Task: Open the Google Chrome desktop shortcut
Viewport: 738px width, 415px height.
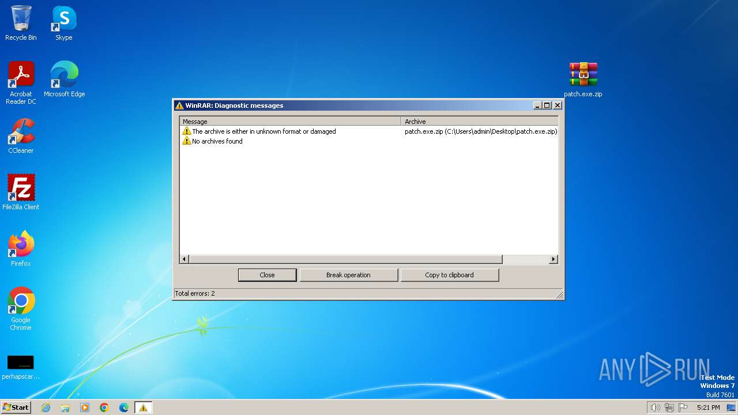Action: point(21,309)
